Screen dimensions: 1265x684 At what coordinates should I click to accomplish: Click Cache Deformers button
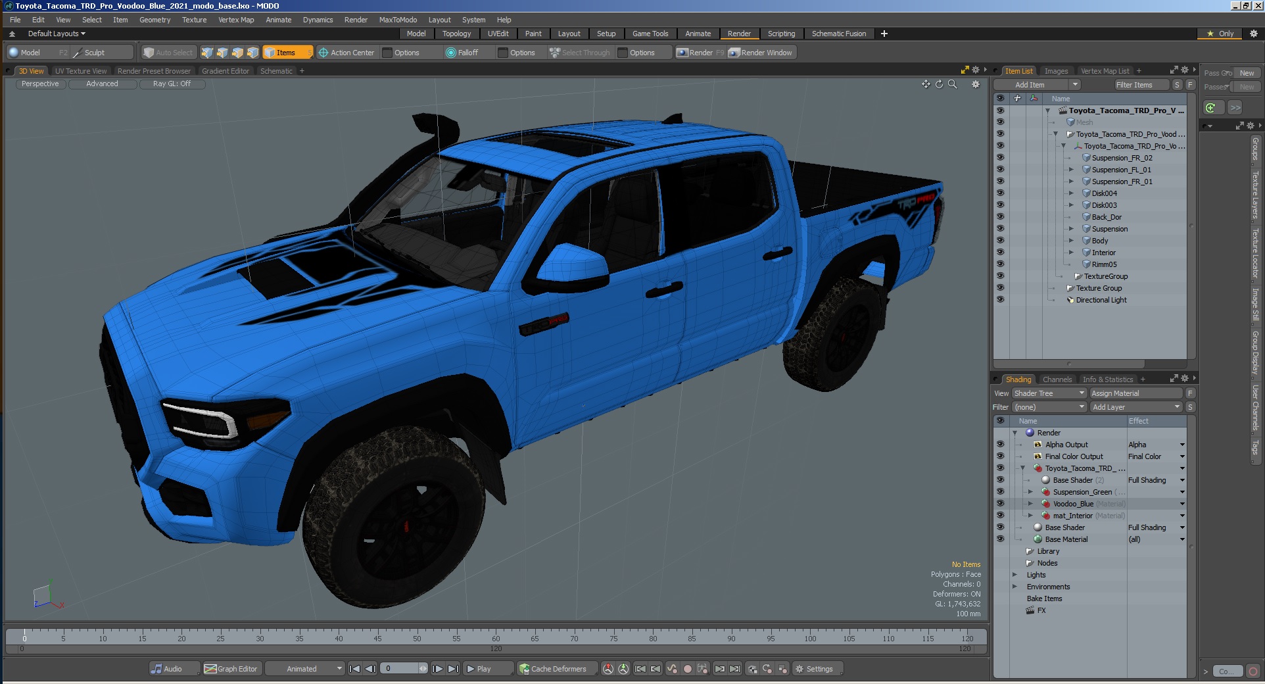coord(558,669)
